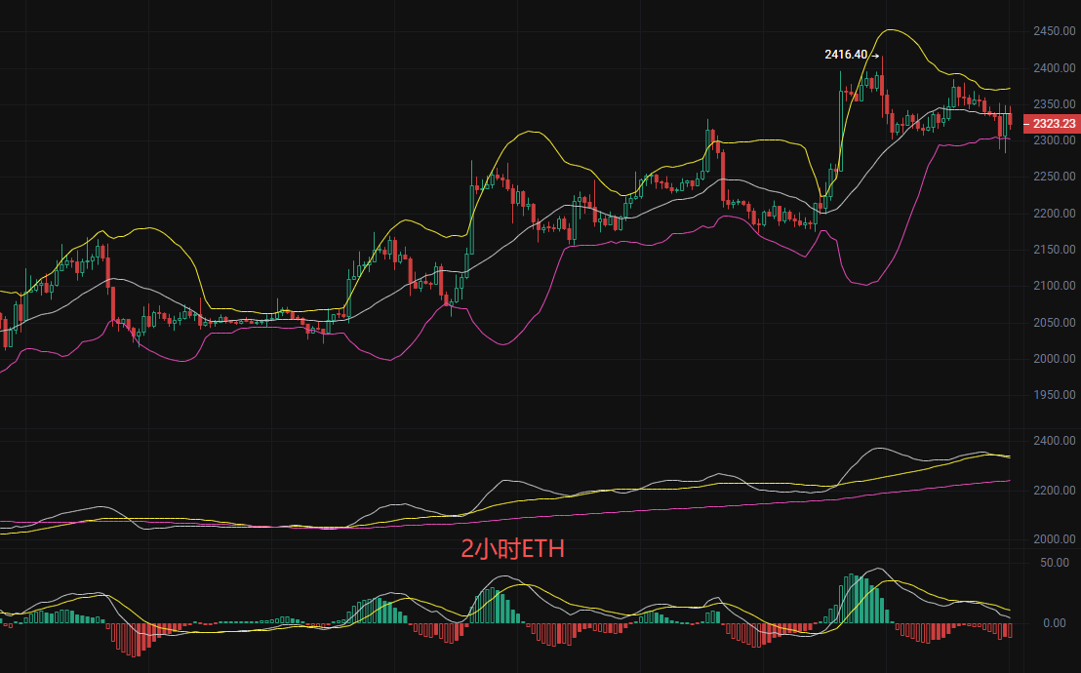This screenshot has width=1081, height=673.
Task: Click the highest peak of the yellow upper Bollinger band
Action: [x=890, y=30]
